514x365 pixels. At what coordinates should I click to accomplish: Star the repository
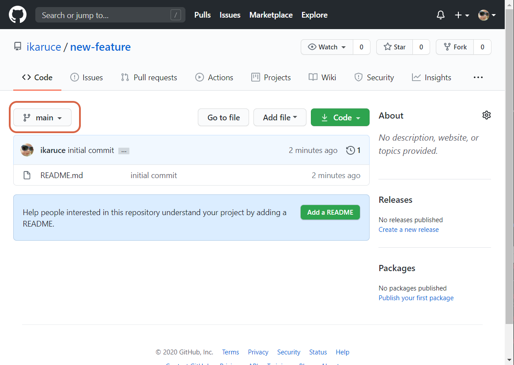point(394,47)
